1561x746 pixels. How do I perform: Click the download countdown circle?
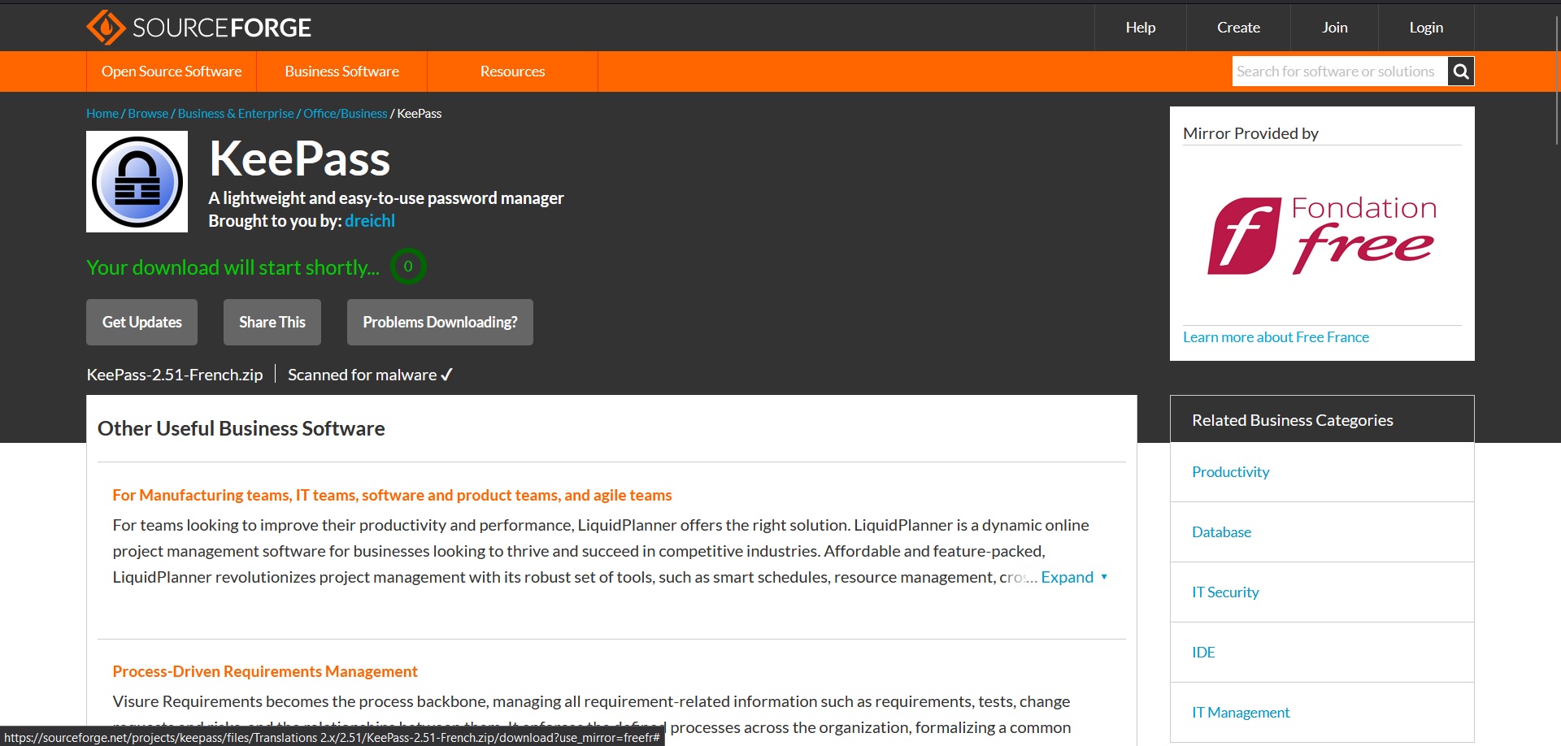coord(408,267)
